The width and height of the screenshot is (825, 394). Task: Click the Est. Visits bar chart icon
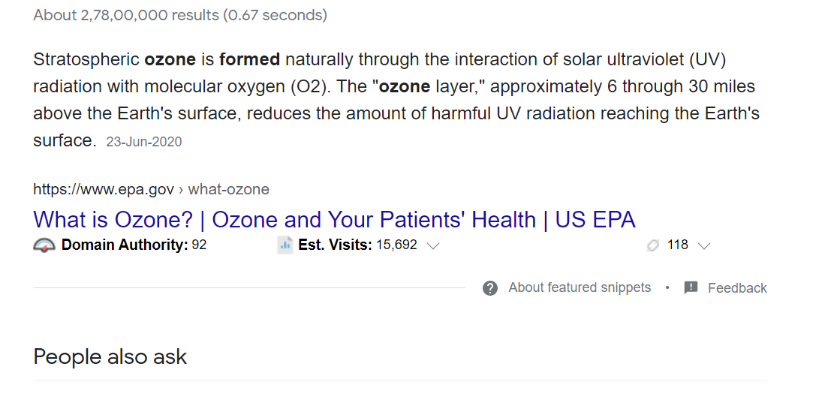pos(285,245)
